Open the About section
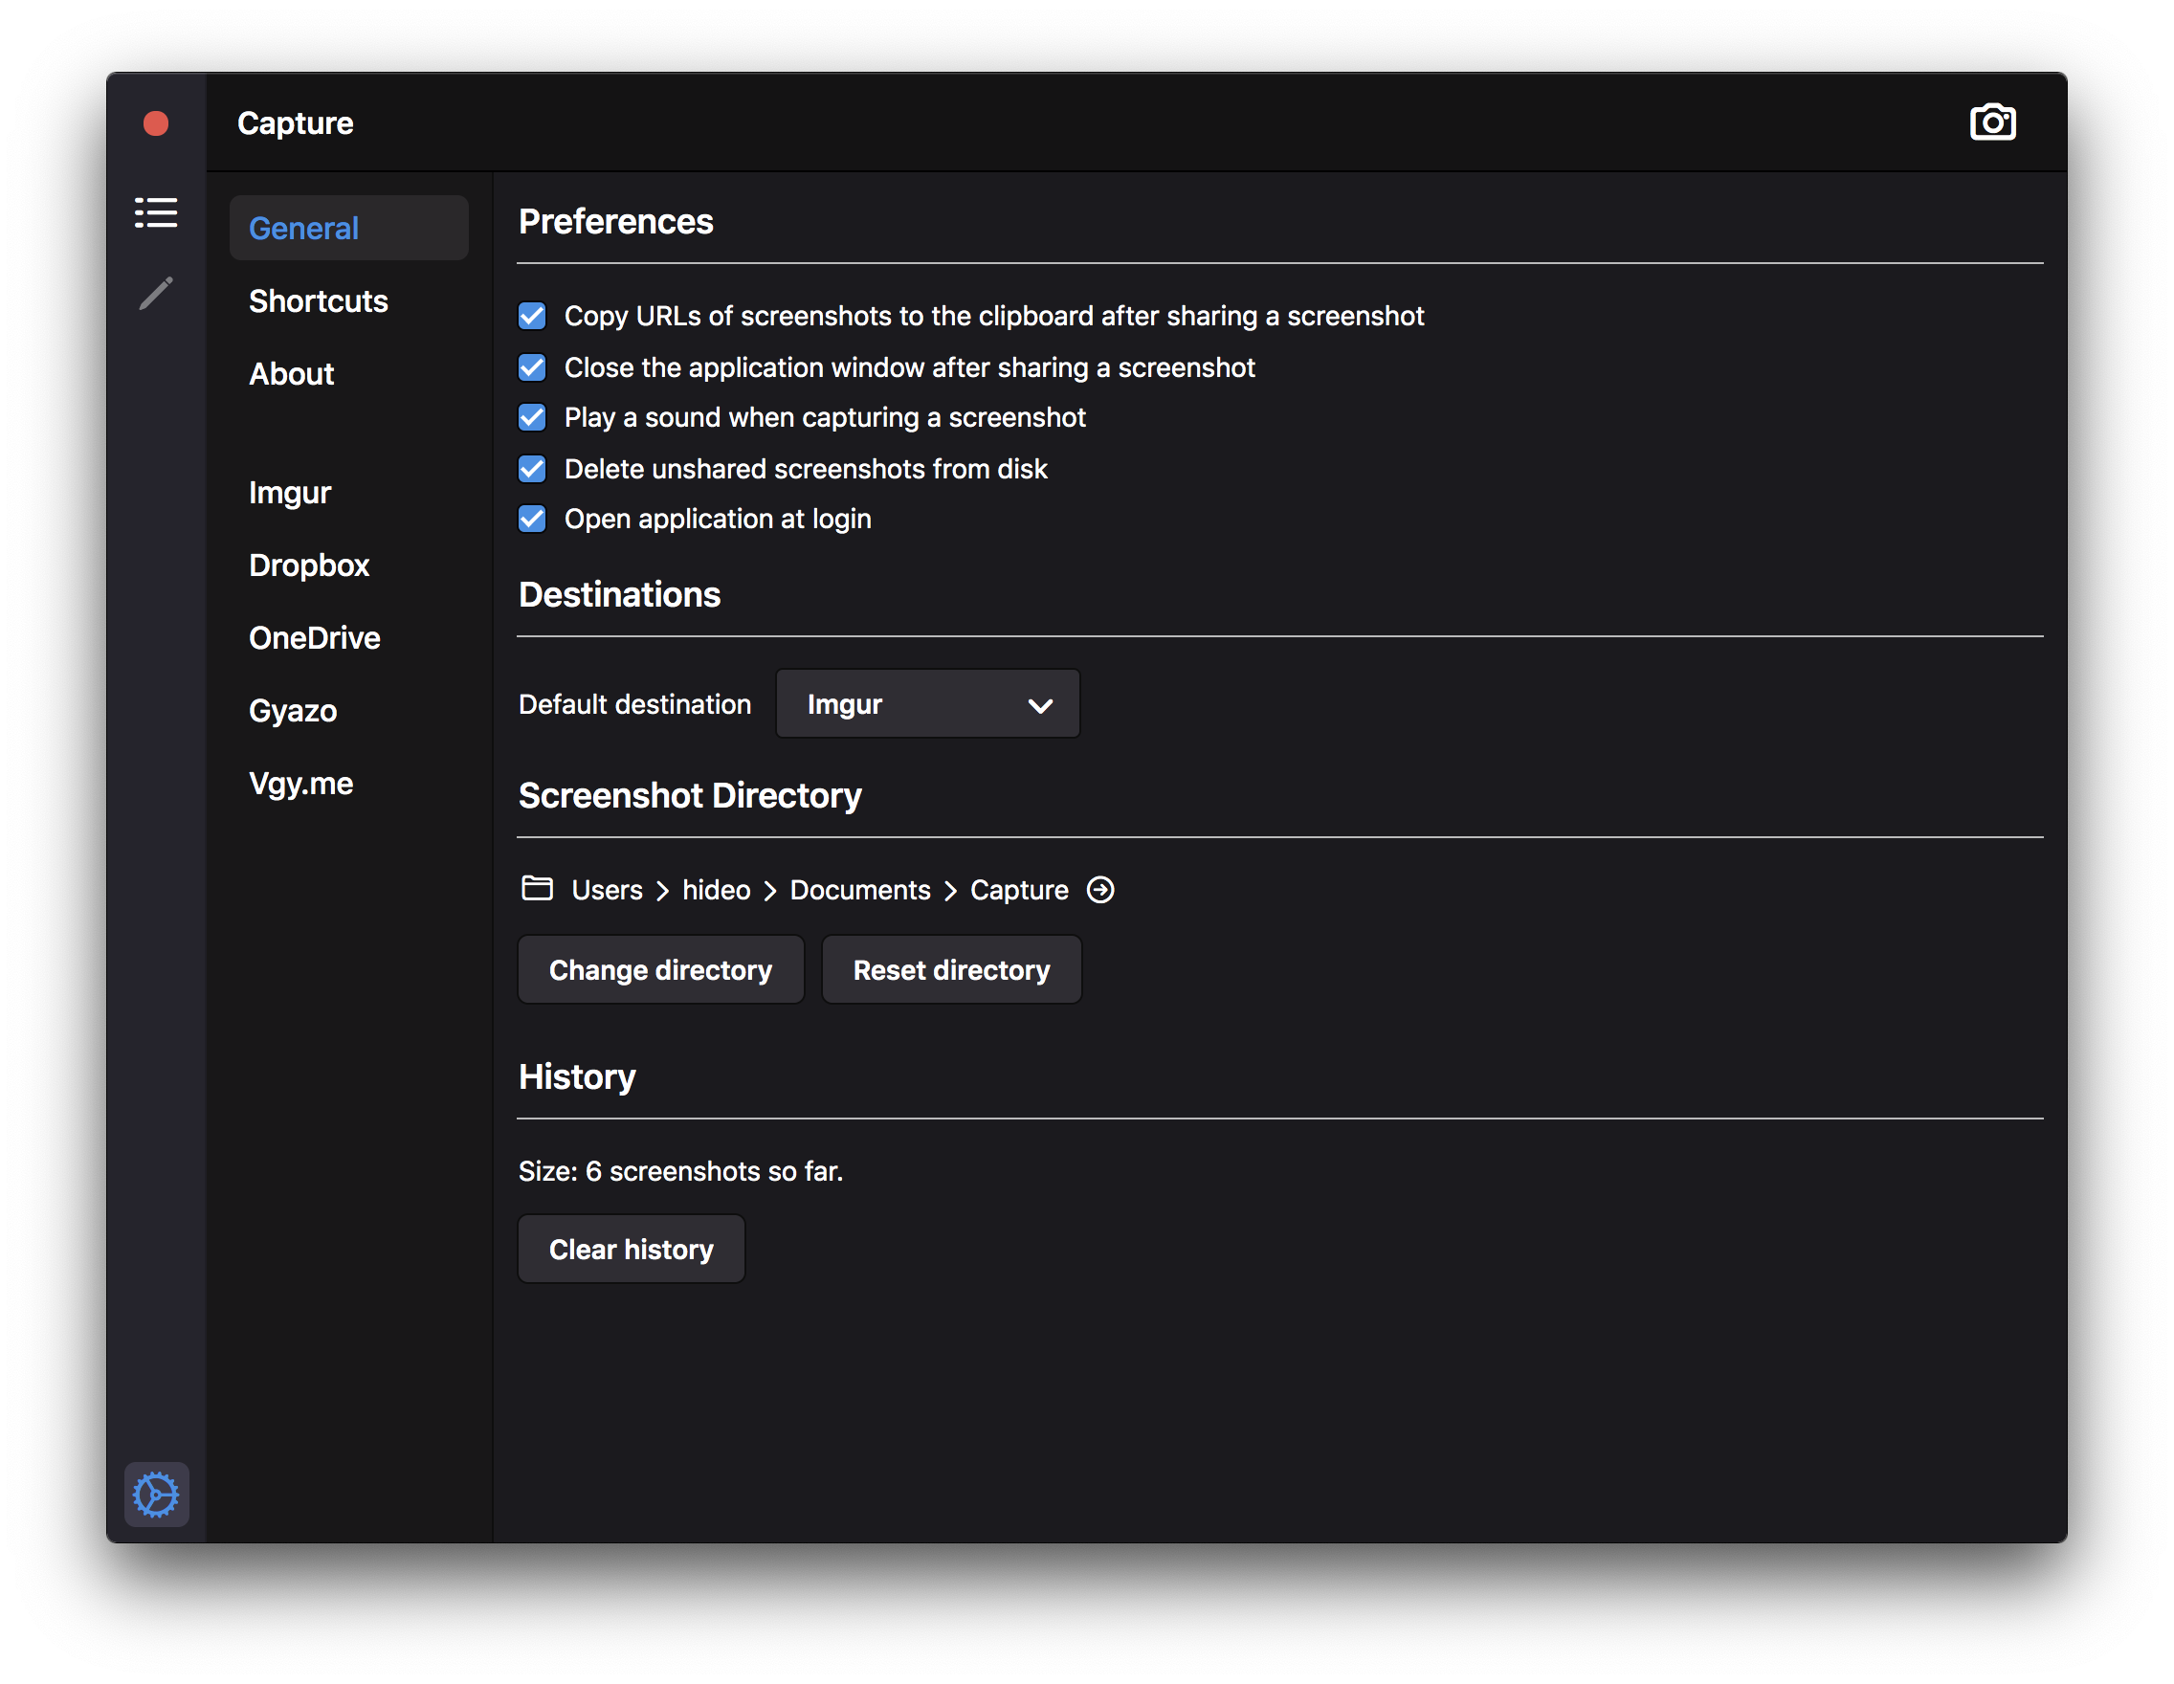2174x1684 pixels. [x=292, y=373]
